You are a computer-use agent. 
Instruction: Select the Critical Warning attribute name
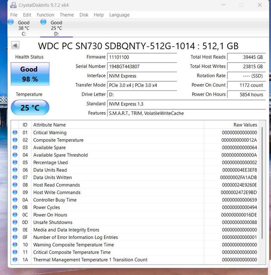click(x=50, y=133)
